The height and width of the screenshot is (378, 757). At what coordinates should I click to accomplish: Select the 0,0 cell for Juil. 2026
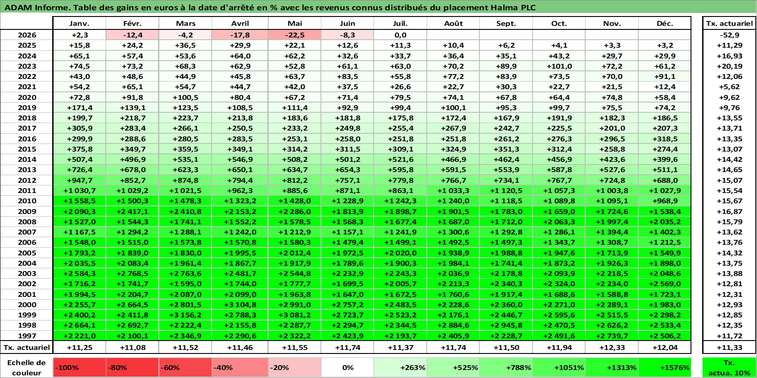pyautogui.click(x=400, y=35)
